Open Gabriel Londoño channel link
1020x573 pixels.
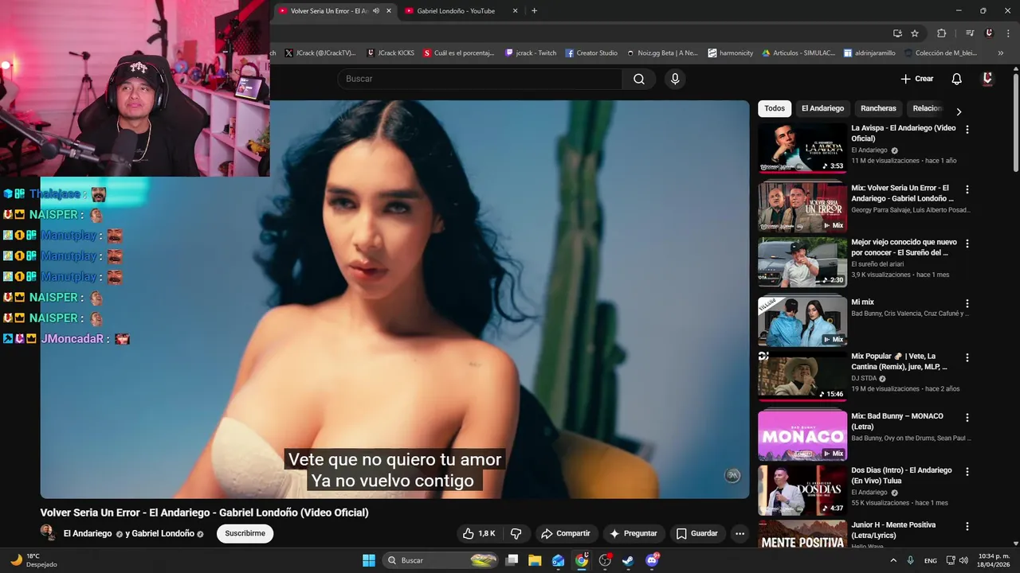pyautogui.click(x=163, y=533)
